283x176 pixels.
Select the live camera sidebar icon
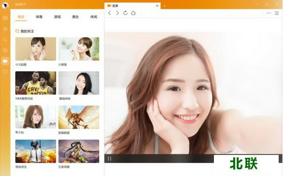5,61
